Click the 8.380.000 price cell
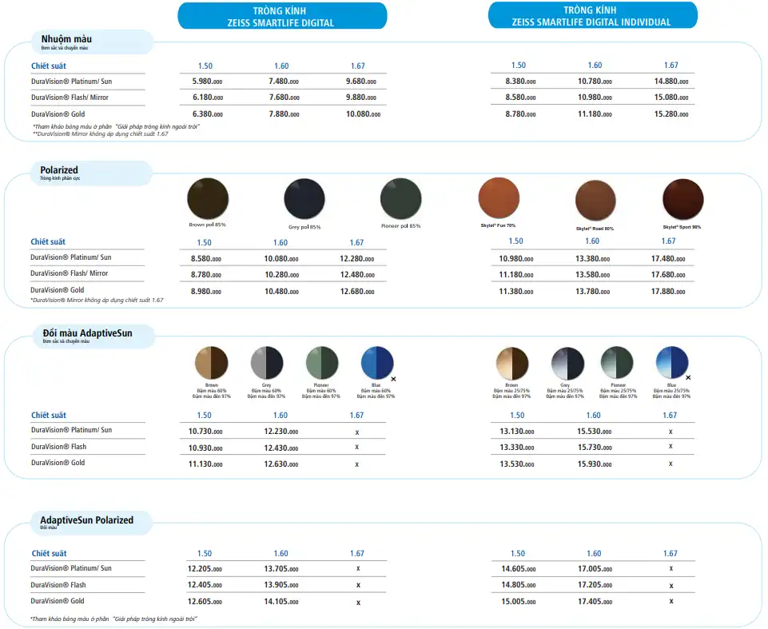Screen dimensions: 768x629 [x=520, y=82]
